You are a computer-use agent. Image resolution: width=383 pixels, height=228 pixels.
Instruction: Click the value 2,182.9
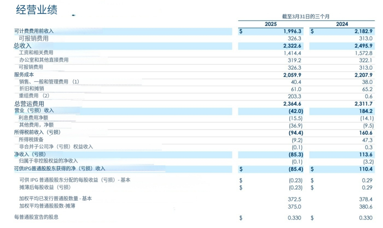click(x=363, y=31)
